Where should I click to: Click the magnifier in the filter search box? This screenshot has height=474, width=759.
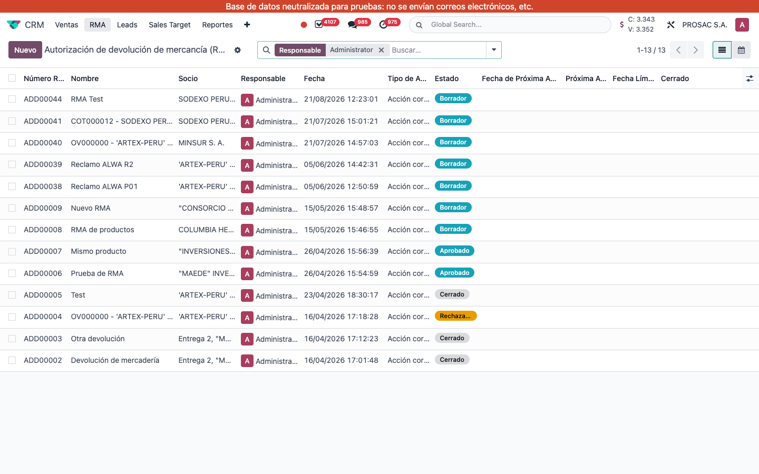pyautogui.click(x=267, y=50)
